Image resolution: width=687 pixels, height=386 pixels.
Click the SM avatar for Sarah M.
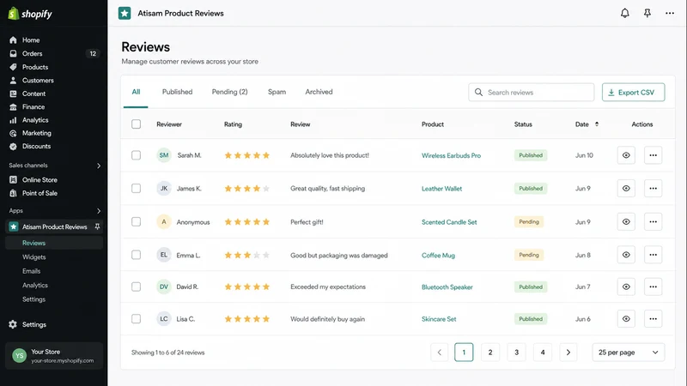pyautogui.click(x=164, y=155)
